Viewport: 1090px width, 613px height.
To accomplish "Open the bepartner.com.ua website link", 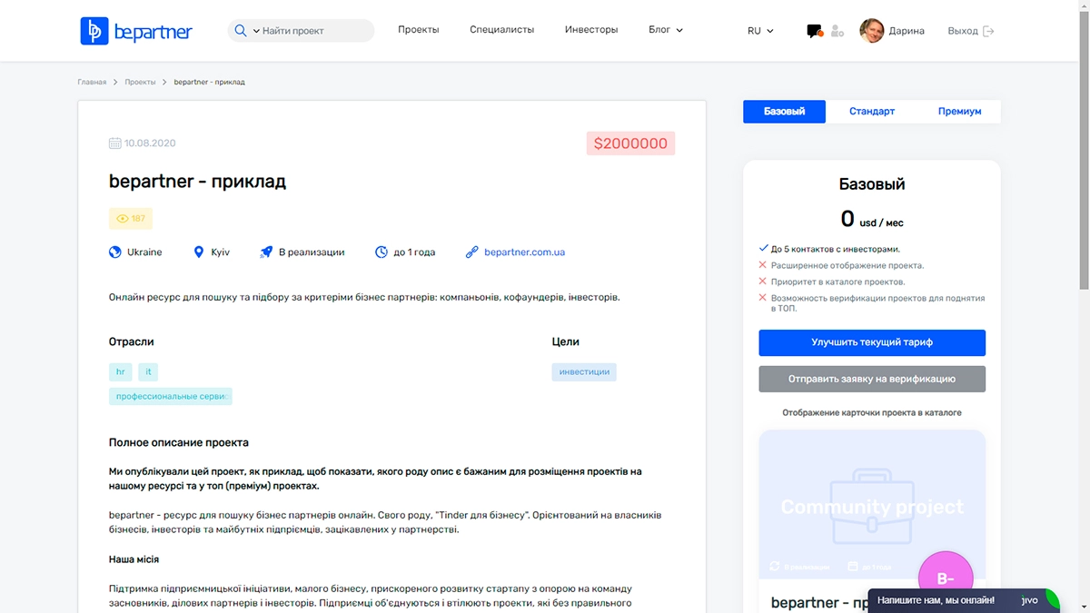I will pyautogui.click(x=524, y=252).
